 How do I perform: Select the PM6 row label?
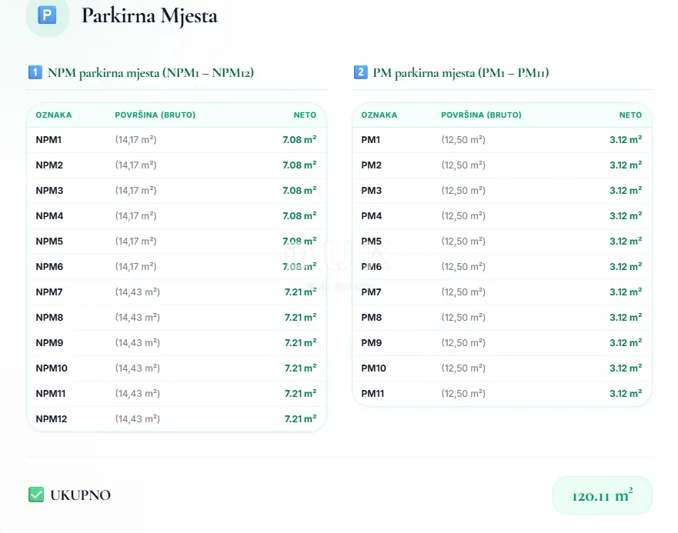[372, 267]
